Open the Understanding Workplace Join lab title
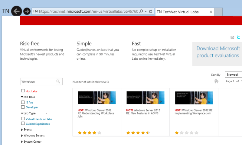The image size is (242, 145). coord(96,113)
